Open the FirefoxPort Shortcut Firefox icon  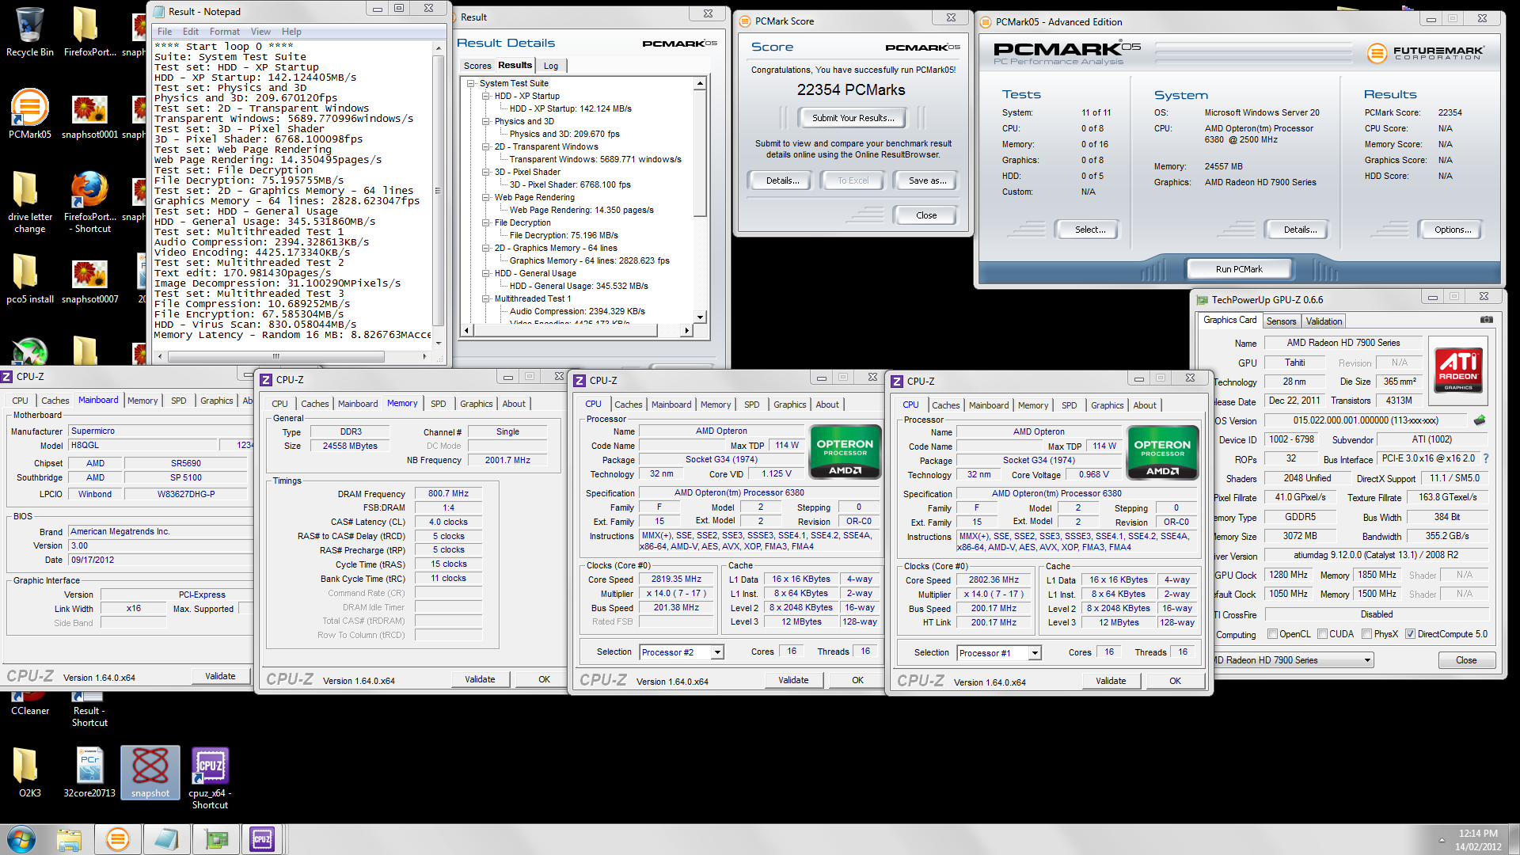(89, 202)
